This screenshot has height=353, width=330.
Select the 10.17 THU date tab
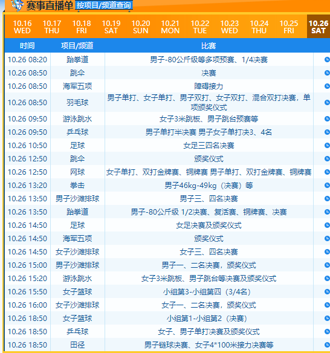(52, 27)
